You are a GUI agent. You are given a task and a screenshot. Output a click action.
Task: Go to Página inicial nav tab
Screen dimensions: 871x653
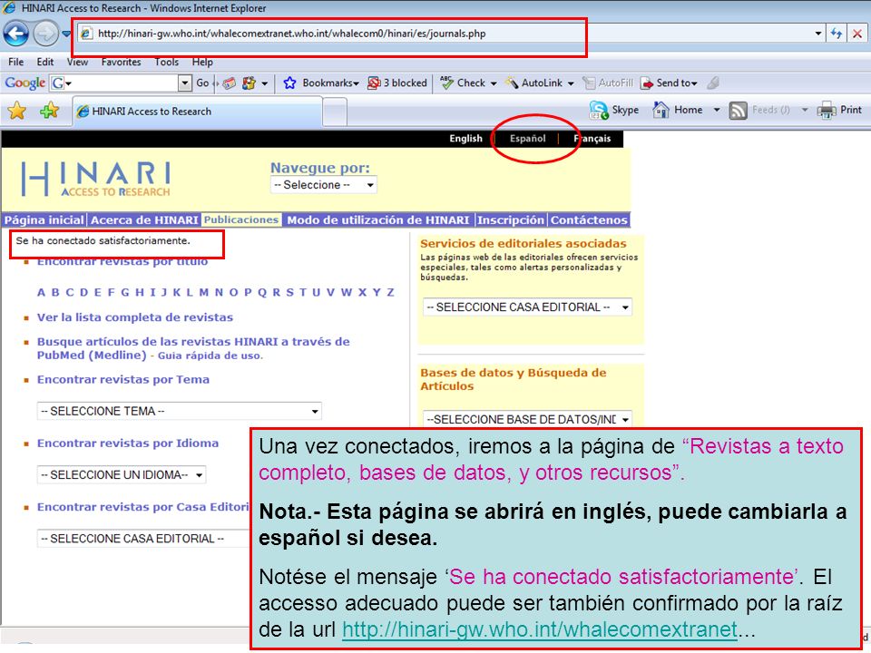pos(44,219)
